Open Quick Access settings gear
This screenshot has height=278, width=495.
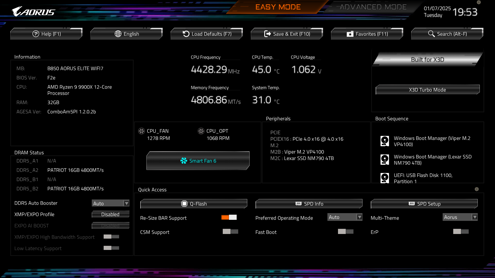[477, 189]
